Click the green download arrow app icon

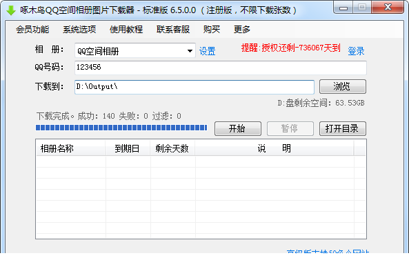tap(11, 10)
